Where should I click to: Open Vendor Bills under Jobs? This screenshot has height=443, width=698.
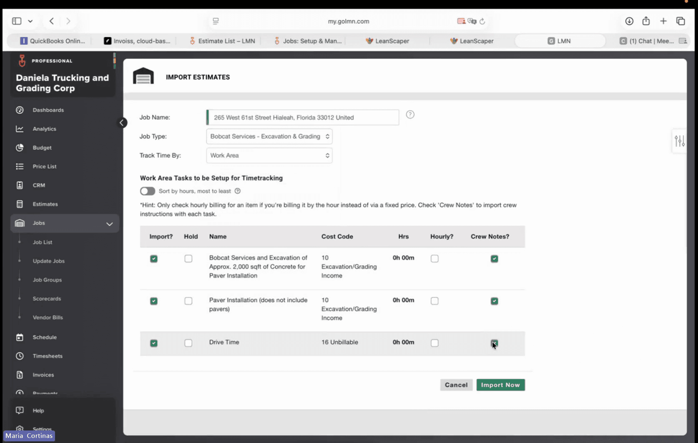click(x=48, y=317)
